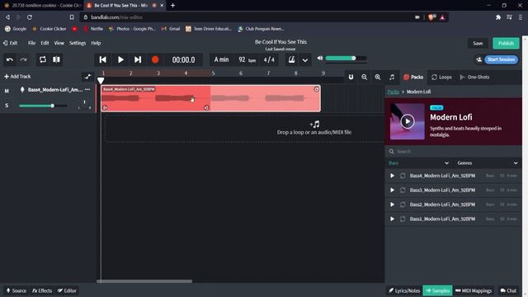Publish the project
The width and height of the screenshot is (528, 297).
[506, 43]
